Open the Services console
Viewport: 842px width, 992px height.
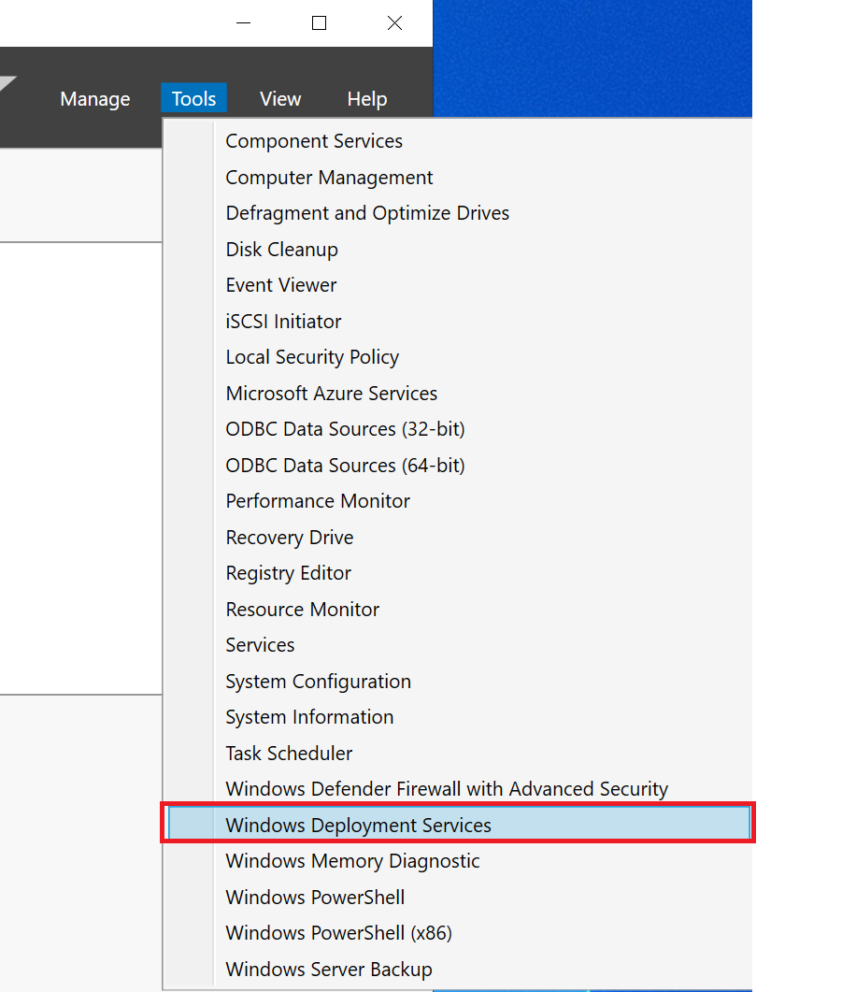coord(259,645)
